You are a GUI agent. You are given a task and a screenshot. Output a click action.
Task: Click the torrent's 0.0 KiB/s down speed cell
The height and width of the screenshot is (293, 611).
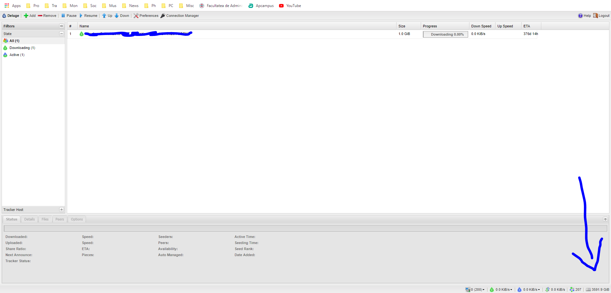pyautogui.click(x=478, y=34)
